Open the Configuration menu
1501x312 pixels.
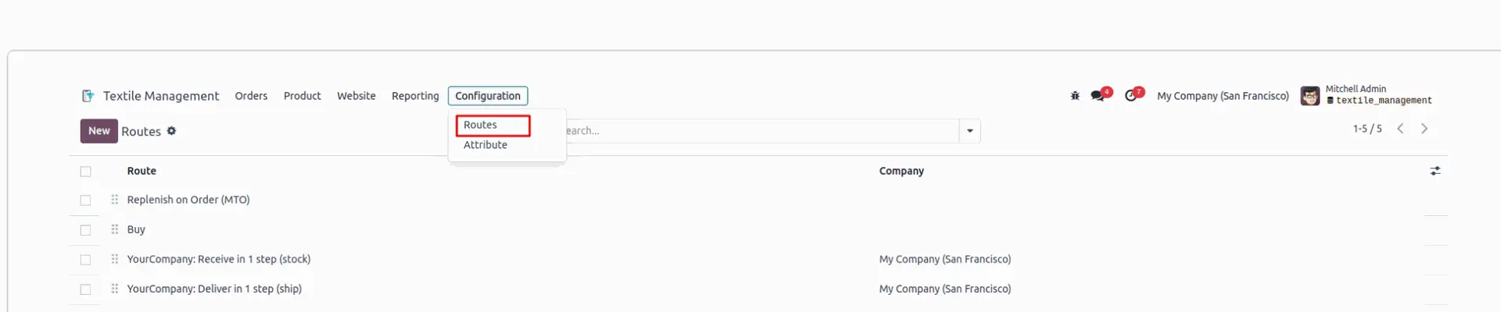pos(488,96)
